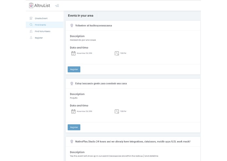Click Description label in NativoPlus.Studio event

(x=77, y=152)
